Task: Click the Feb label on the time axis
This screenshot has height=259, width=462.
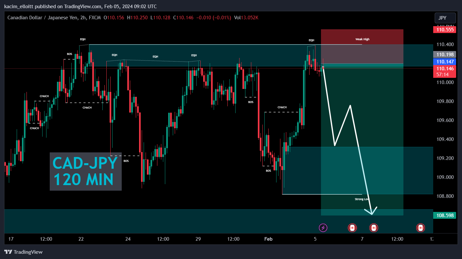Action: (x=268, y=239)
